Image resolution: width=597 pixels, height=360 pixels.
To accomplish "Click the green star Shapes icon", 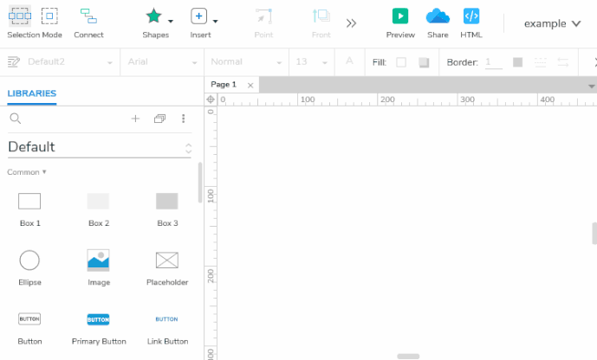I will [153, 16].
